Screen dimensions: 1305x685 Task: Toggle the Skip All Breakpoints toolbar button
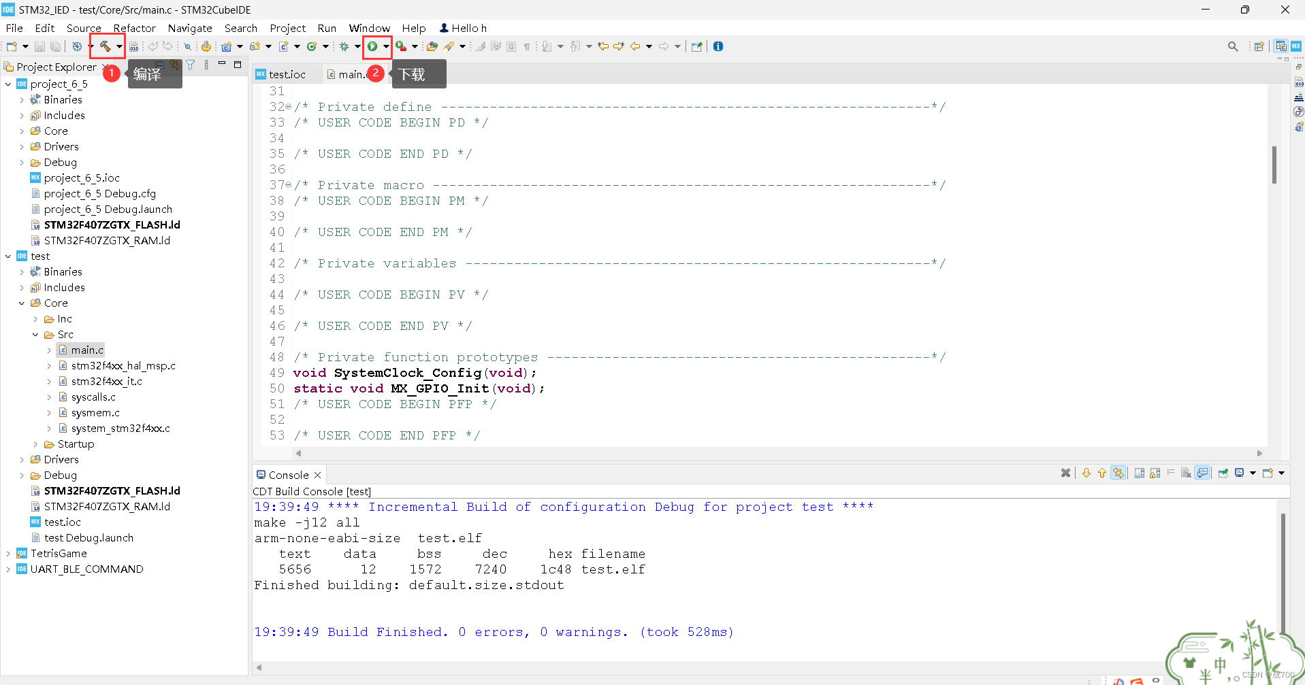click(187, 46)
